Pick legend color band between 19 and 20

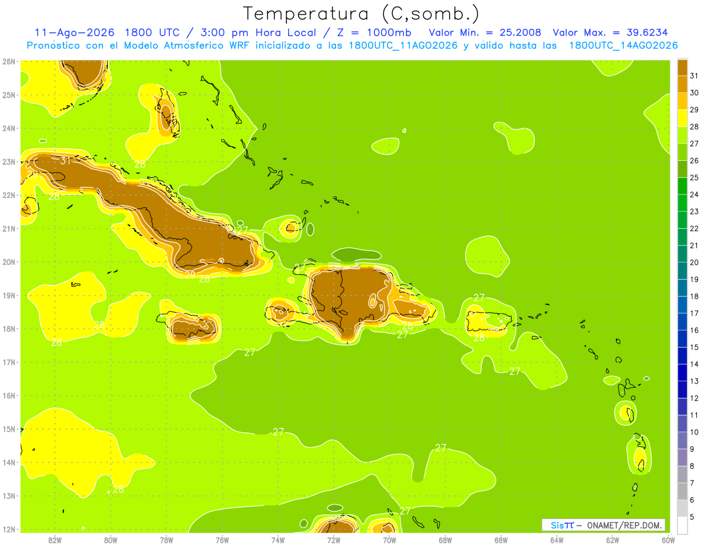pos(682,271)
